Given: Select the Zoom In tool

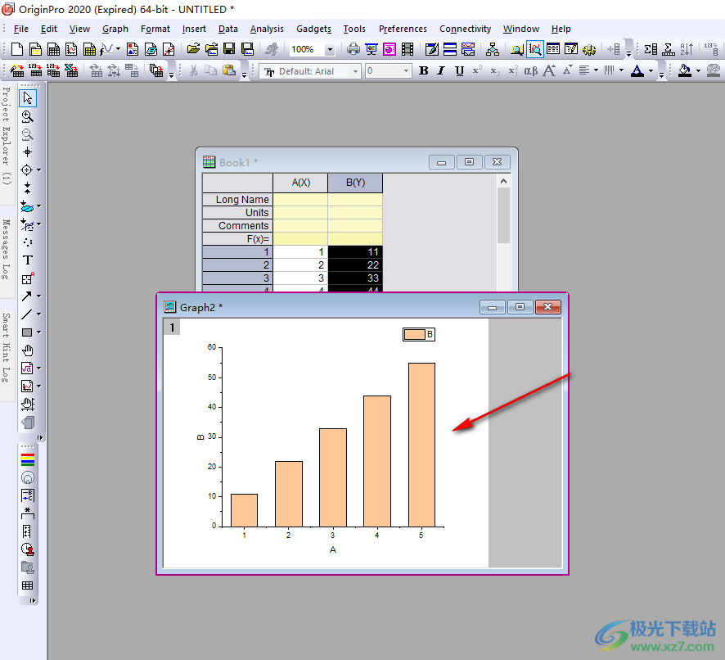Looking at the screenshot, I should point(28,116).
